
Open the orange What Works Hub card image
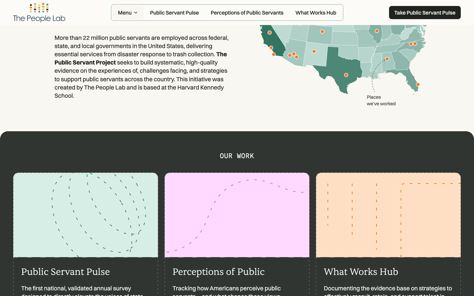point(388,215)
